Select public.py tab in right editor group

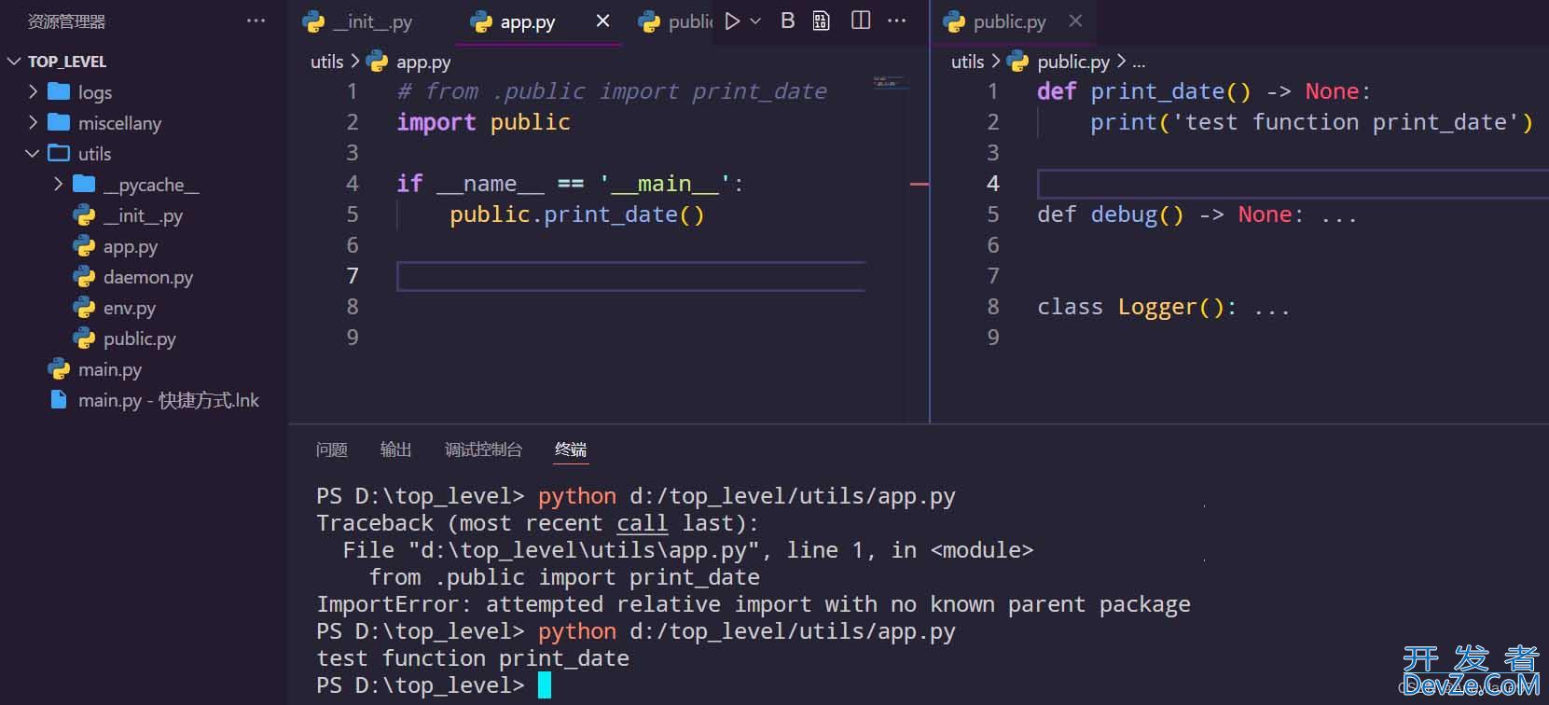coord(1009,21)
